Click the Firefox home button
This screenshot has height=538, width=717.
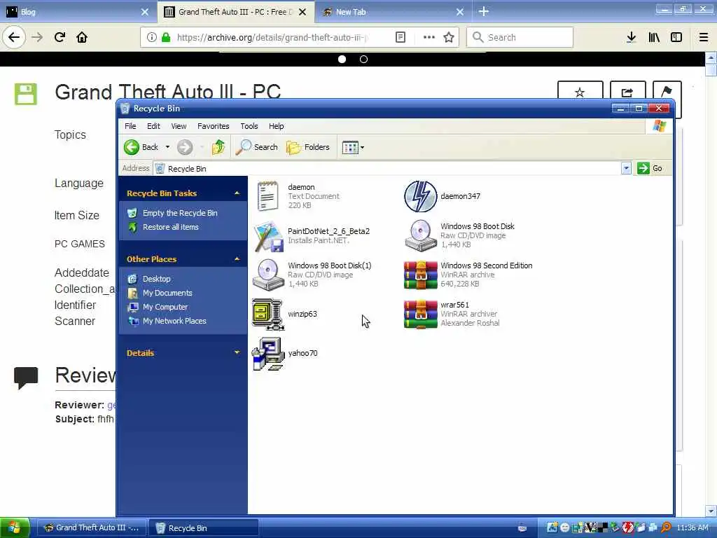[82, 38]
